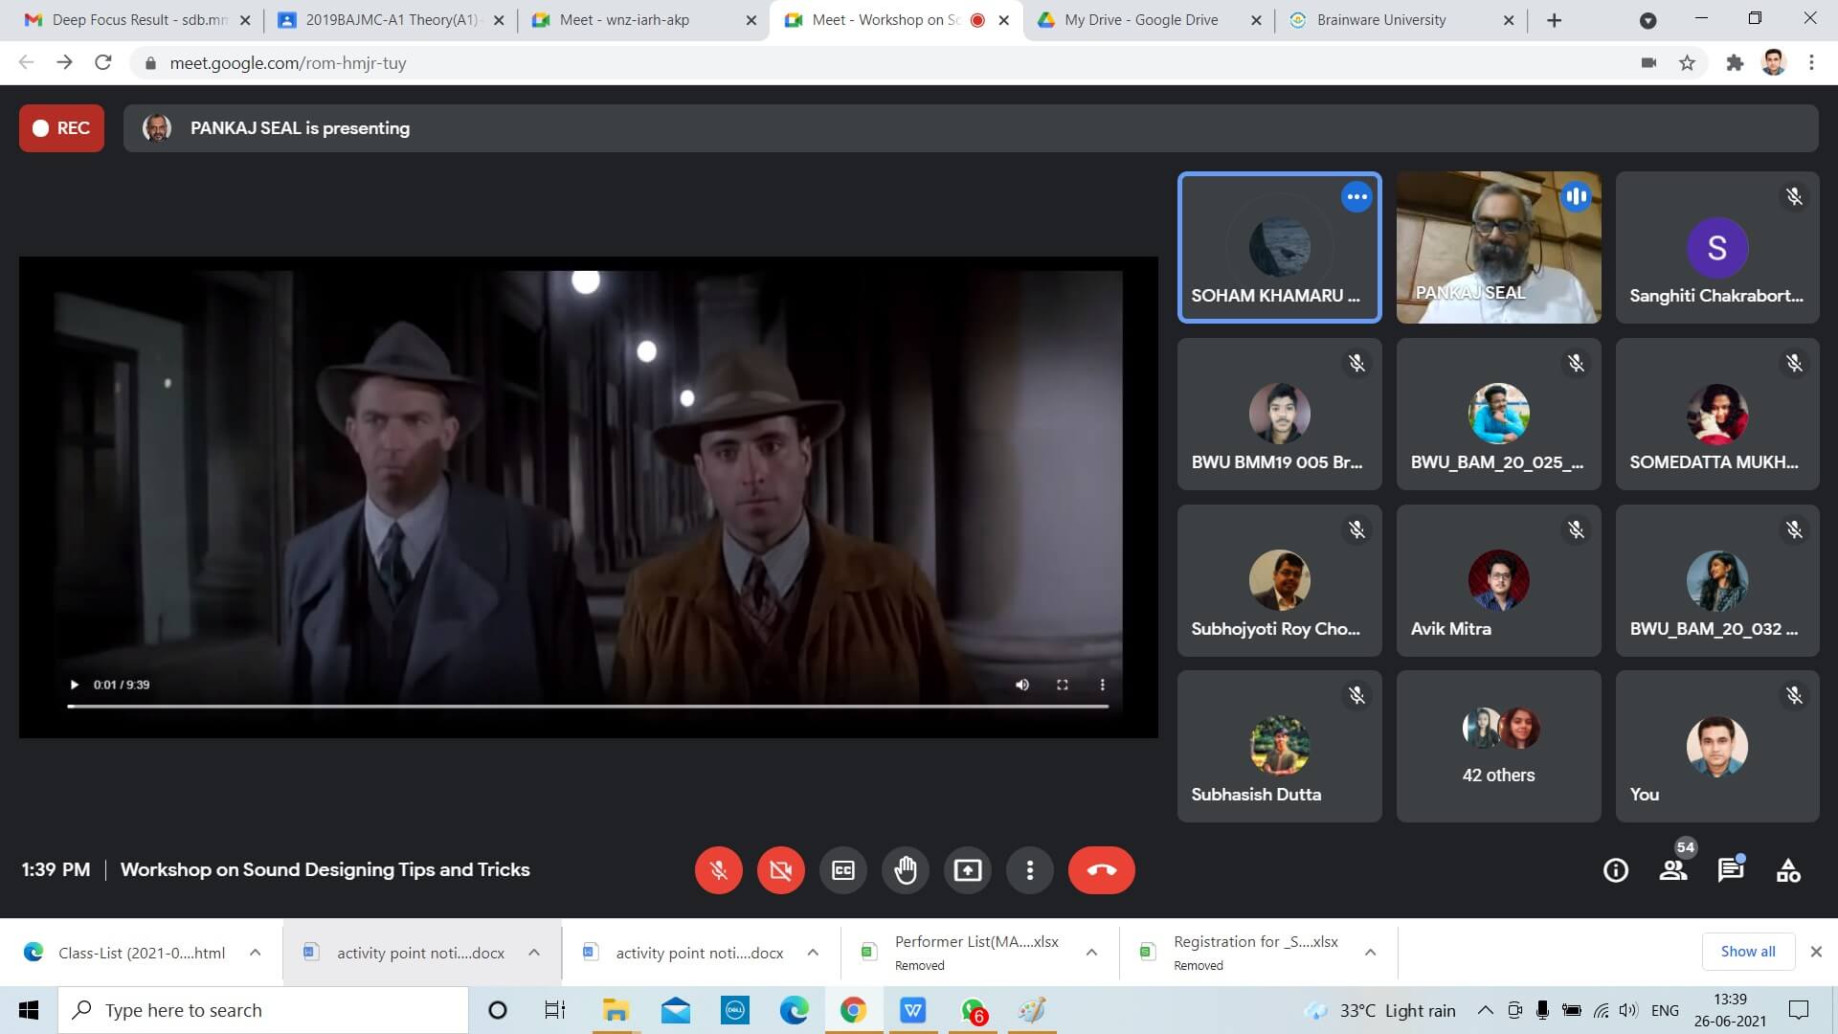The image size is (1838, 1034).
Task: Switch to Brainware University tab
Action: click(x=1380, y=20)
